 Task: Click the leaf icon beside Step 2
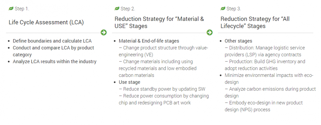pyautogui.click(x=117, y=9)
